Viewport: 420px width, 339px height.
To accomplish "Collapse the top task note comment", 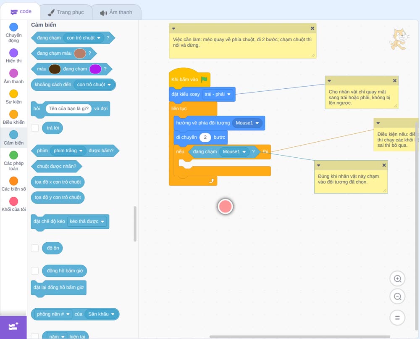I will [173, 29].
